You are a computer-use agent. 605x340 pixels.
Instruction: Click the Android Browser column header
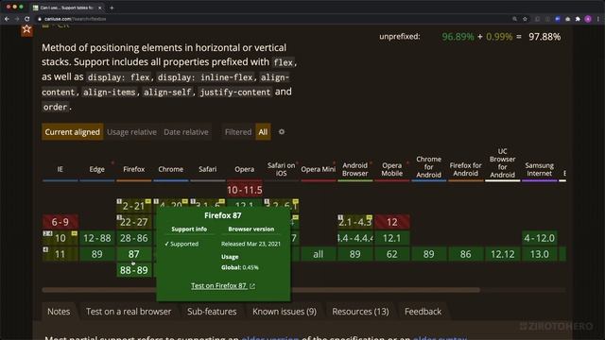point(355,169)
